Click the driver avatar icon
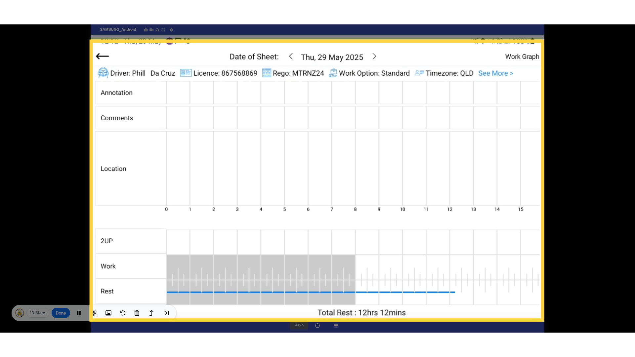The width and height of the screenshot is (635, 357). tap(103, 73)
